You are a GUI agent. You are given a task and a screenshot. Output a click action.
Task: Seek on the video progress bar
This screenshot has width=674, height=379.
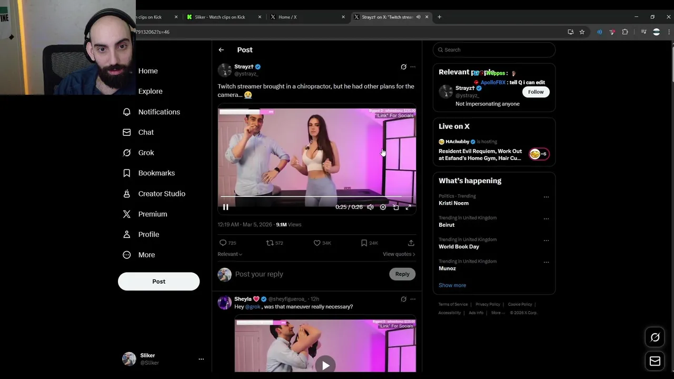tap(316, 196)
